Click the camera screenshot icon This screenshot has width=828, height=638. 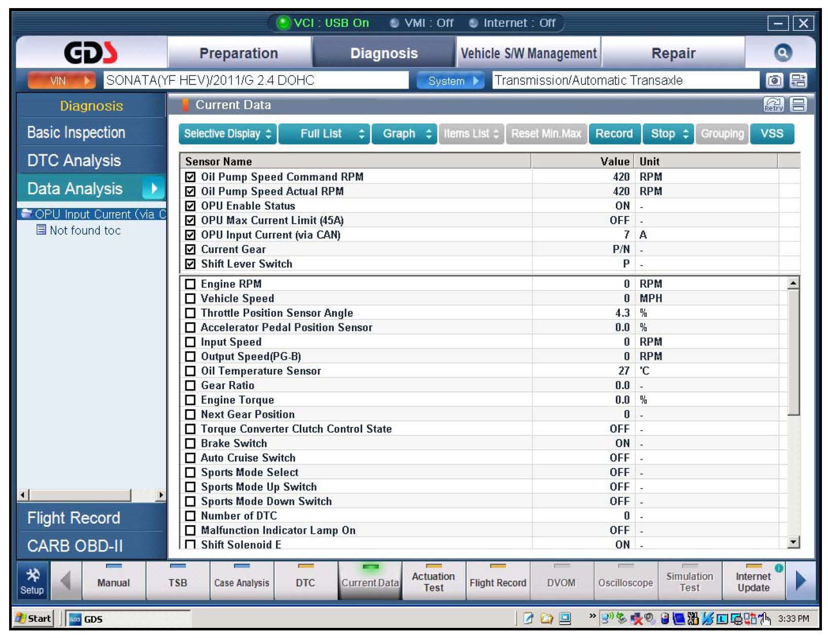point(773,80)
